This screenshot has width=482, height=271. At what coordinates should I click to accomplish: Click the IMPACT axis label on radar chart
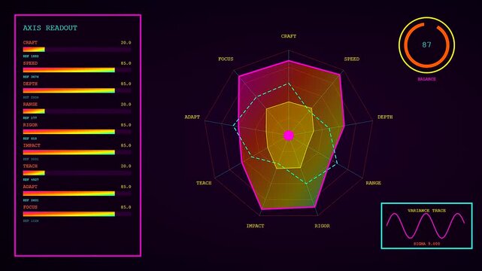pos(255,226)
